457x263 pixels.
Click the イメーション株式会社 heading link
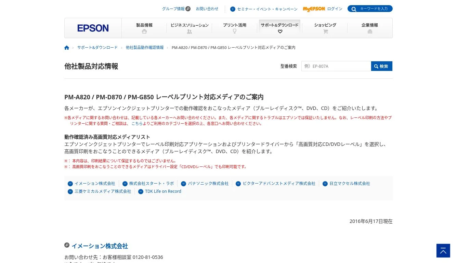coord(100,246)
